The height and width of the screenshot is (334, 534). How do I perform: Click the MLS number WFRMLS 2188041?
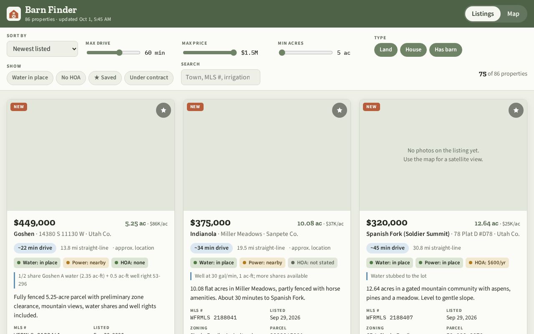[214, 318]
